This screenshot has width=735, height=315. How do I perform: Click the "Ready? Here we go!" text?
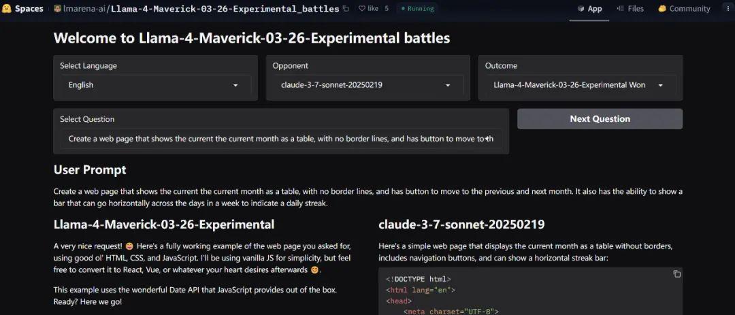[88, 301]
